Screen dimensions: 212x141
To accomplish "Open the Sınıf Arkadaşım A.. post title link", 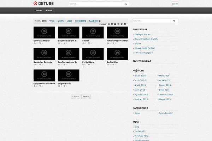I will coord(67,62).
